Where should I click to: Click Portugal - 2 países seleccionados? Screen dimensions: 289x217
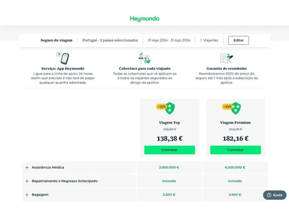tap(110, 40)
